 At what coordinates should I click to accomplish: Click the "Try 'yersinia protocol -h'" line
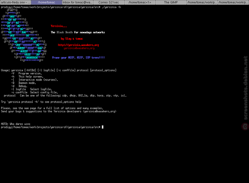[41, 102]
